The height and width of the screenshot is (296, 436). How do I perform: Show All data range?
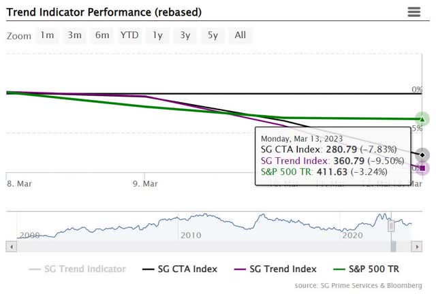tap(240, 35)
